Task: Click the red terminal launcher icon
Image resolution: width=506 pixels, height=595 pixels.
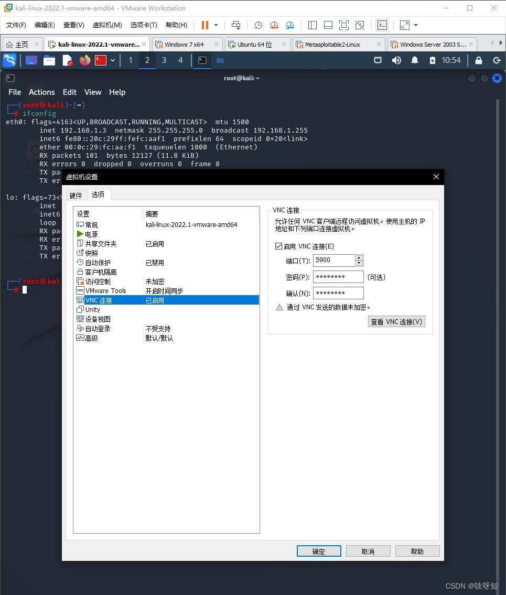Action: (x=101, y=60)
